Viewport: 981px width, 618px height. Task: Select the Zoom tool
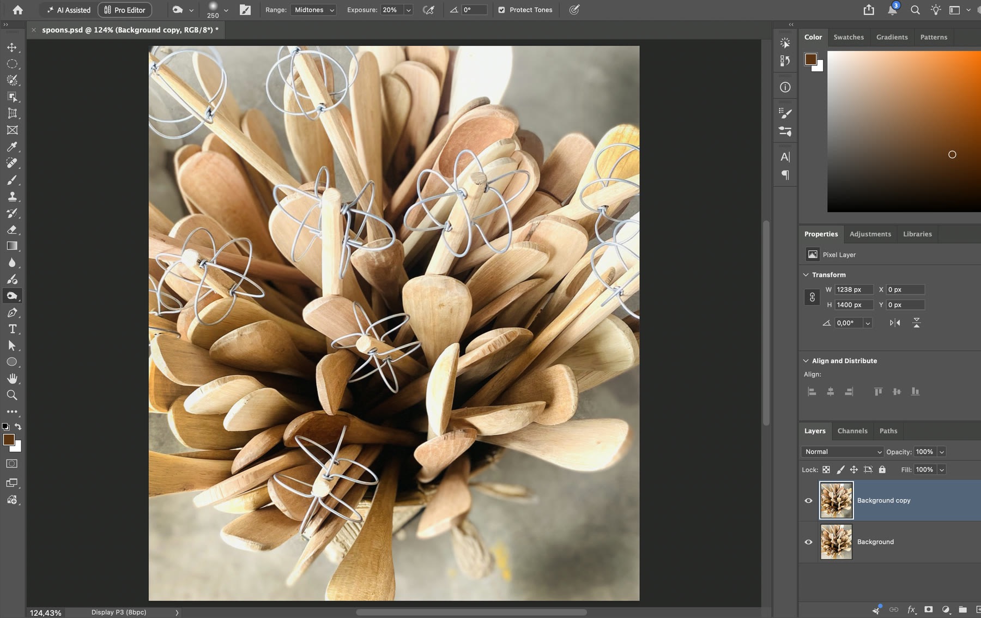tap(12, 395)
